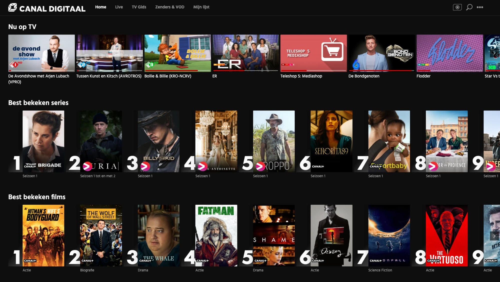Click Canal+ badge on Fatman poster
This screenshot has width=500, height=282.
203,261
